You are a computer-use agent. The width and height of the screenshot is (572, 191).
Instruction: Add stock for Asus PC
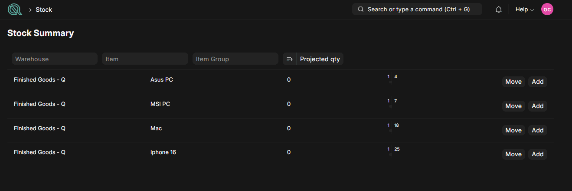point(538,82)
